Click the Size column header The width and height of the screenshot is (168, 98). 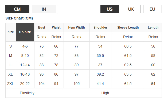[11, 32]
